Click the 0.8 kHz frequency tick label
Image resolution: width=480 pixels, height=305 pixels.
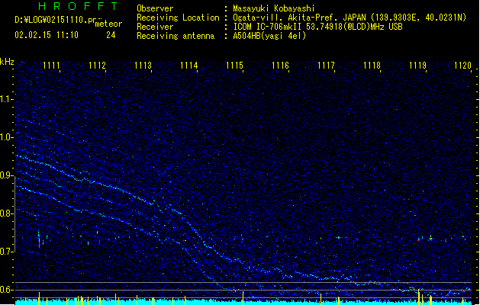pos(6,213)
